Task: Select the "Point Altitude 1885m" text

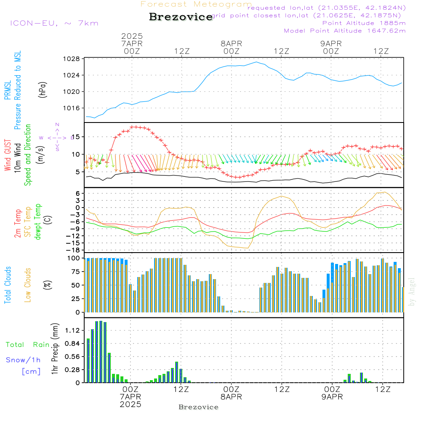Action: [364, 23]
